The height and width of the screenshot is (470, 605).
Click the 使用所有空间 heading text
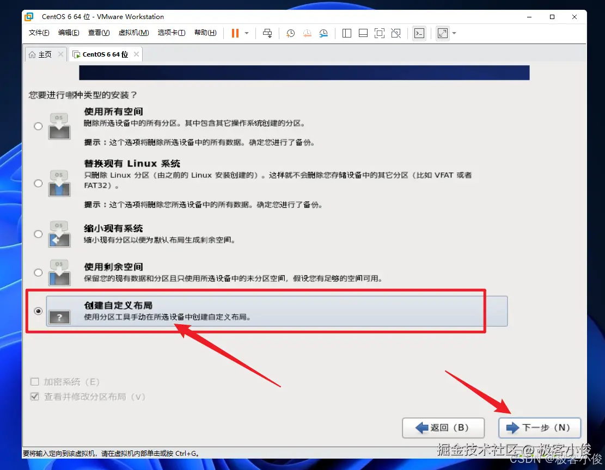click(113, 112)
